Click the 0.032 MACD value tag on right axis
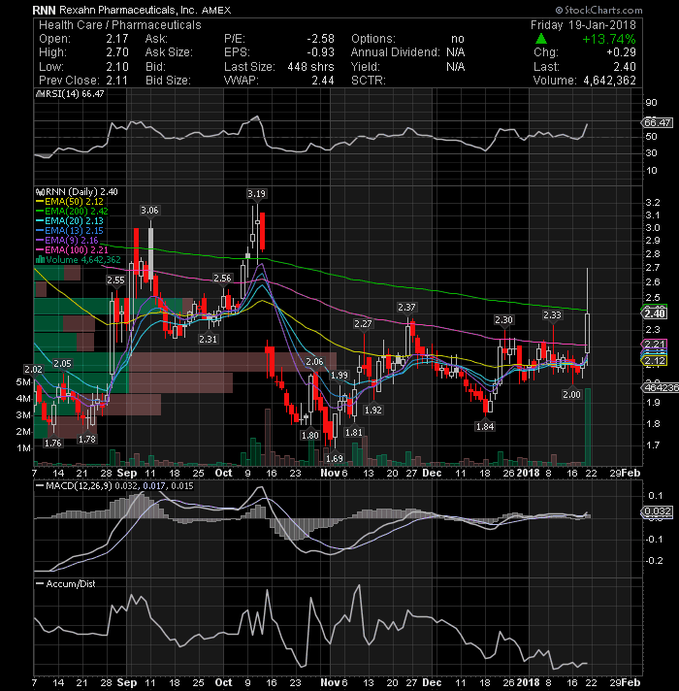Viewport: 679px width, 691px height. (657, 511)
